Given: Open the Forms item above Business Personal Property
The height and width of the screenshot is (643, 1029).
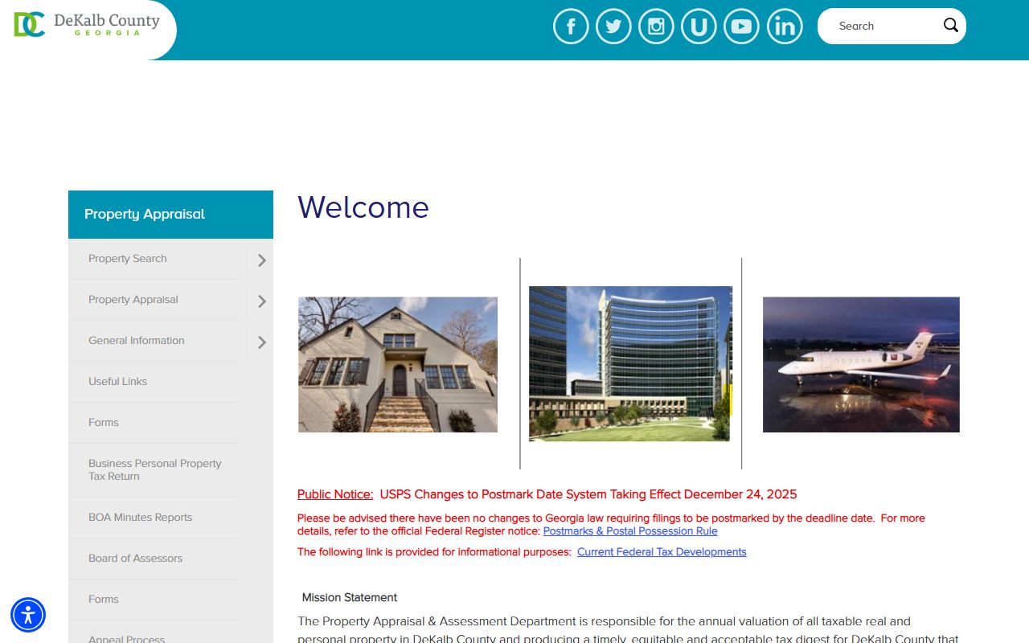Looking at the screenshot, I should (x=104, y=423).
